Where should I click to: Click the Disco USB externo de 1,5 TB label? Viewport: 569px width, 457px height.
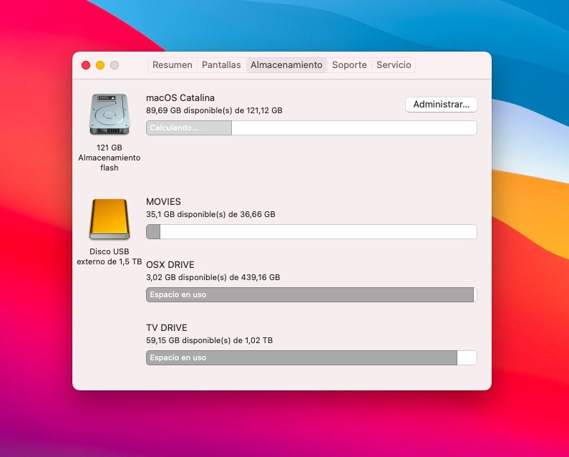[109, 256]
